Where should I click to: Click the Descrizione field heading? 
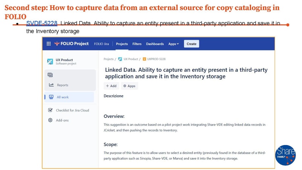[x=113, y=96]
